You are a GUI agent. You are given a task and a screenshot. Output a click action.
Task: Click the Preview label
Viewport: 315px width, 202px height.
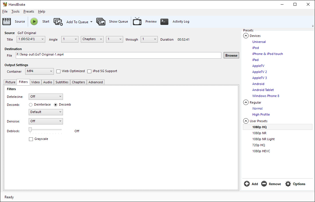coord(151,21)
